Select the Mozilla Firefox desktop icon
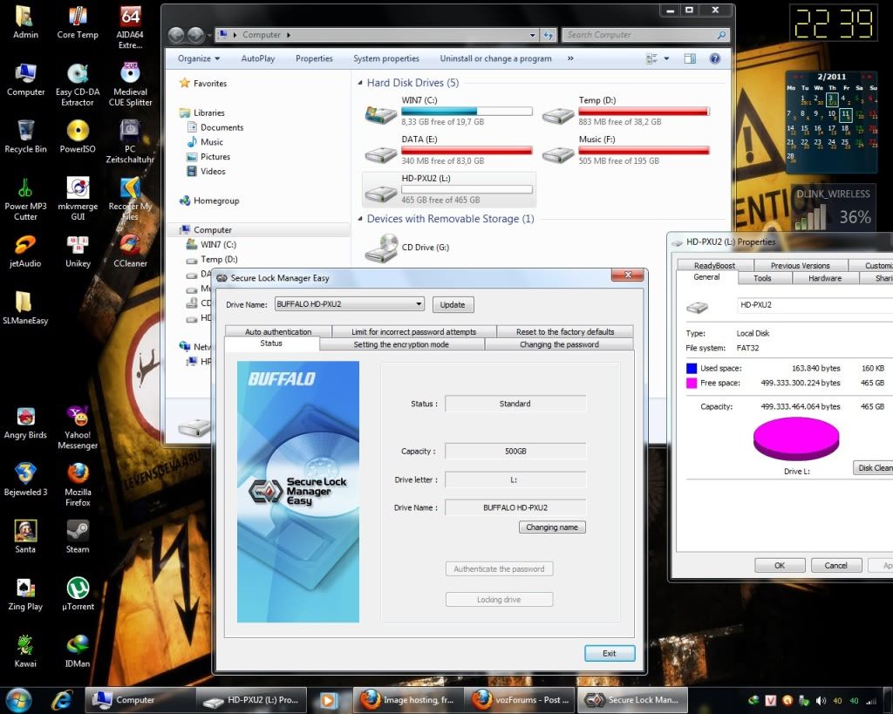Image resolution: width=893 pixels, height=714 pixels. (x=78, y=485)
